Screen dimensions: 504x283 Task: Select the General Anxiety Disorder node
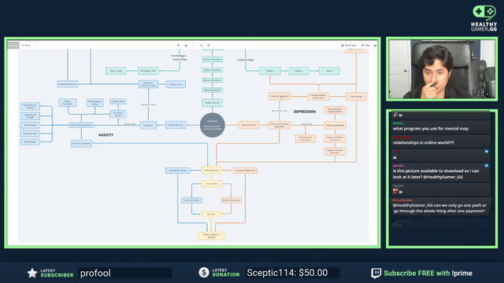(30, 106)
